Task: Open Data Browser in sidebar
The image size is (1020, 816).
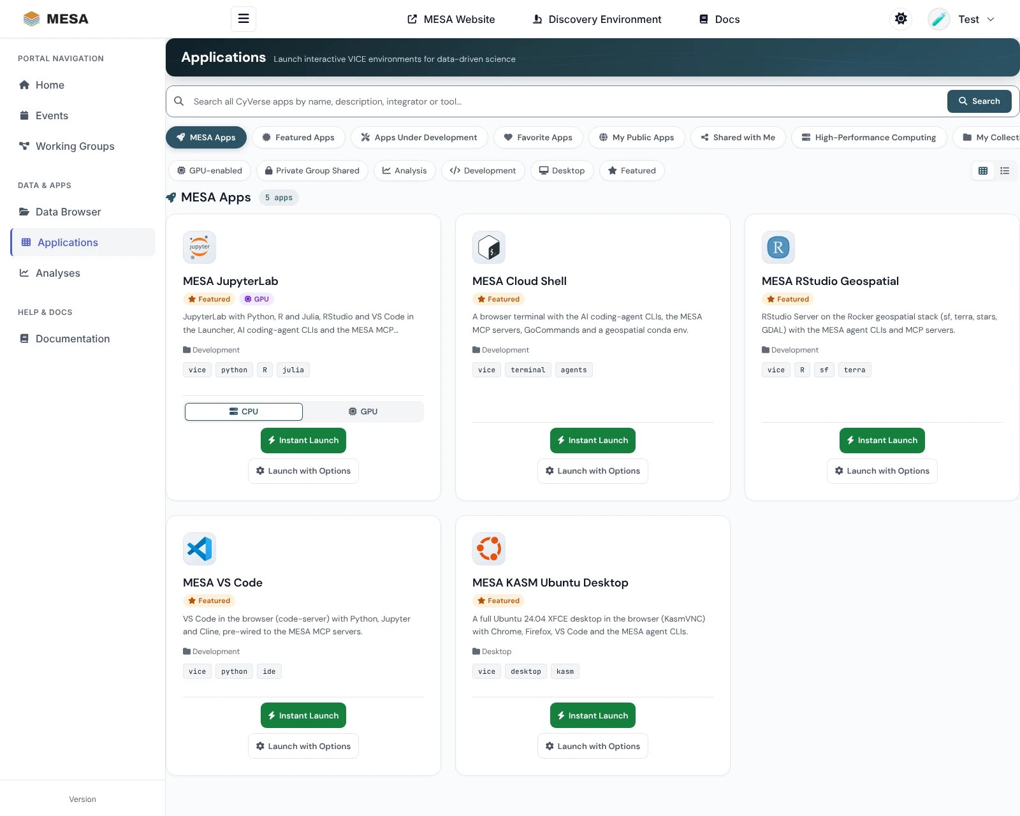Action: pos(83,212)
